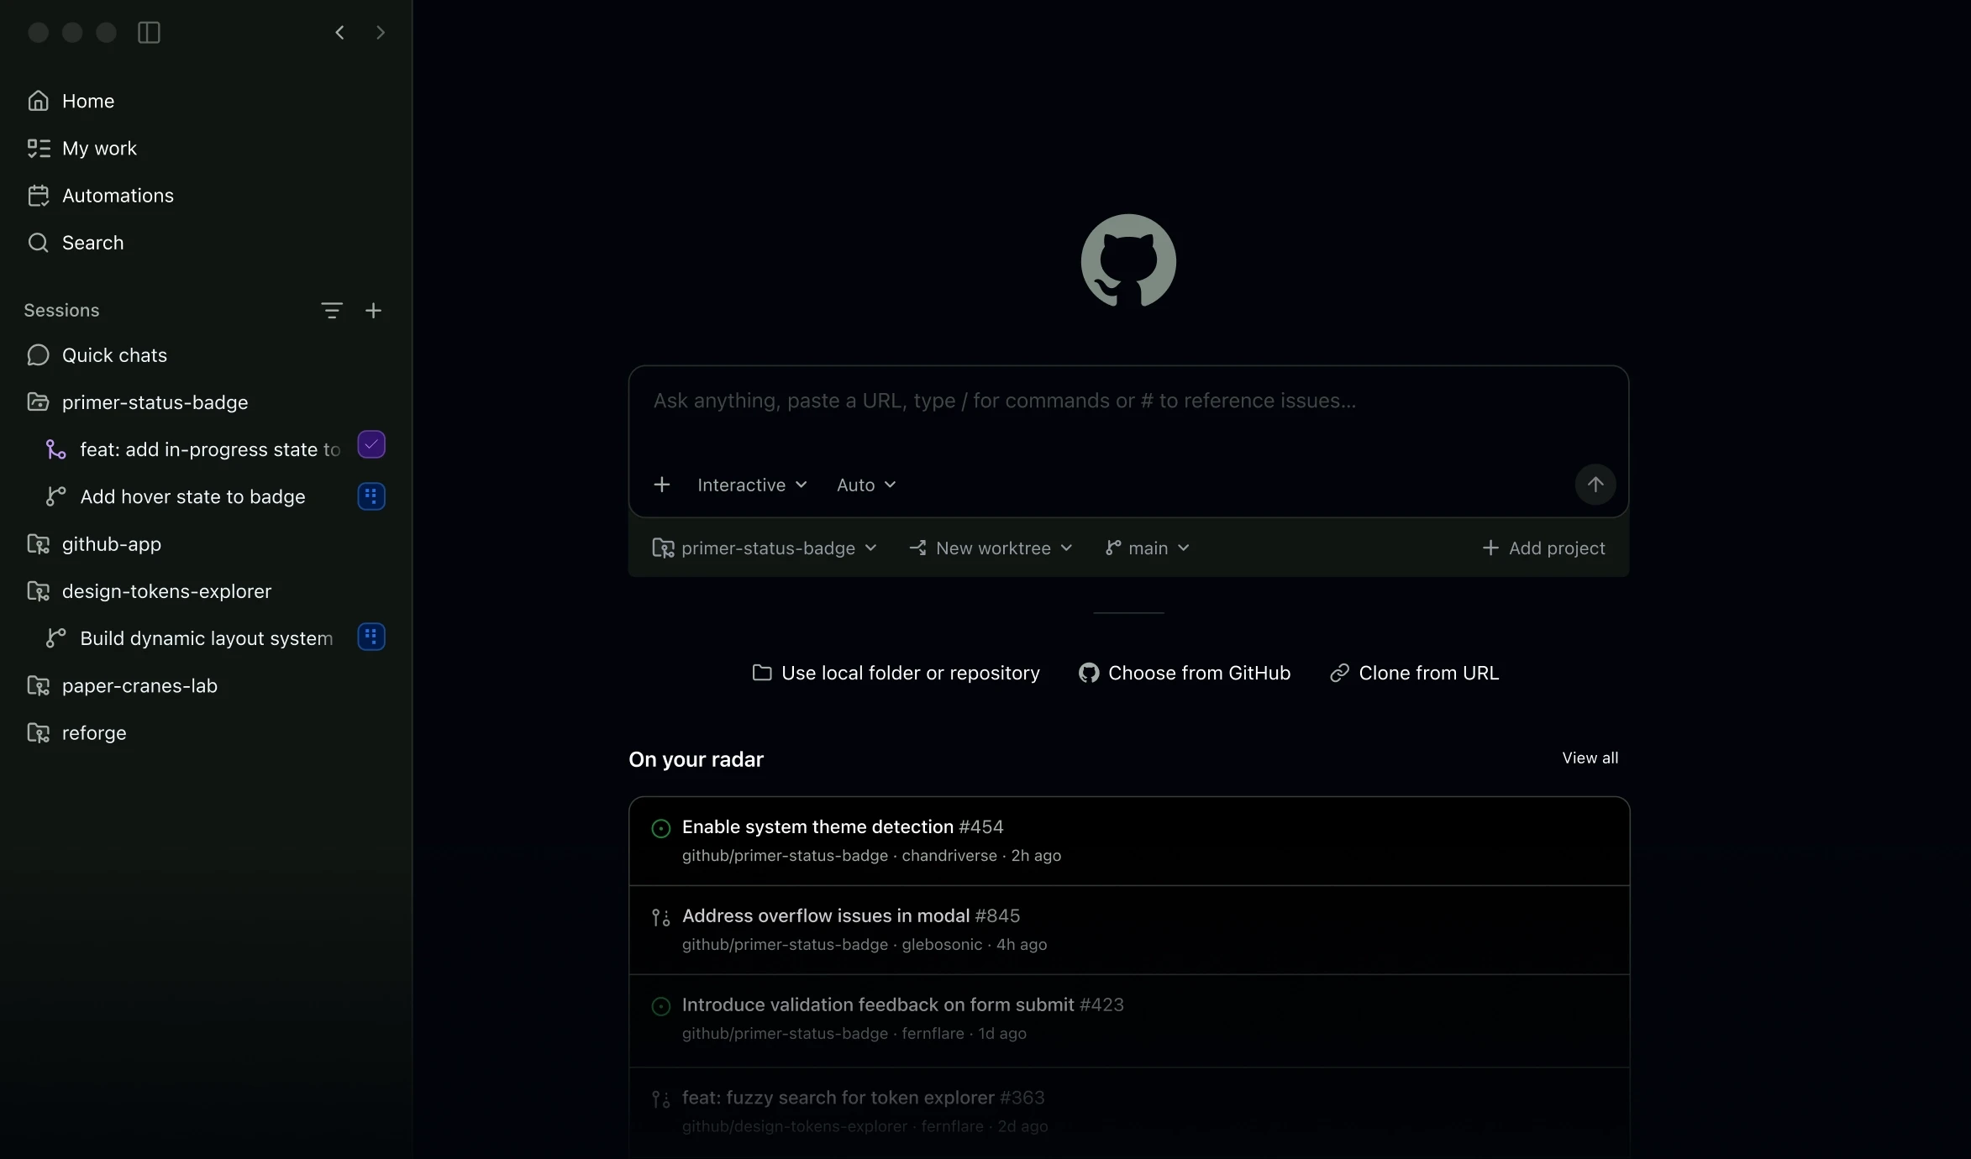The width and height of the screenshot is (1971, 1159).
Task: Open Interactive mode dropdown
Action: [x=752, y=485]
